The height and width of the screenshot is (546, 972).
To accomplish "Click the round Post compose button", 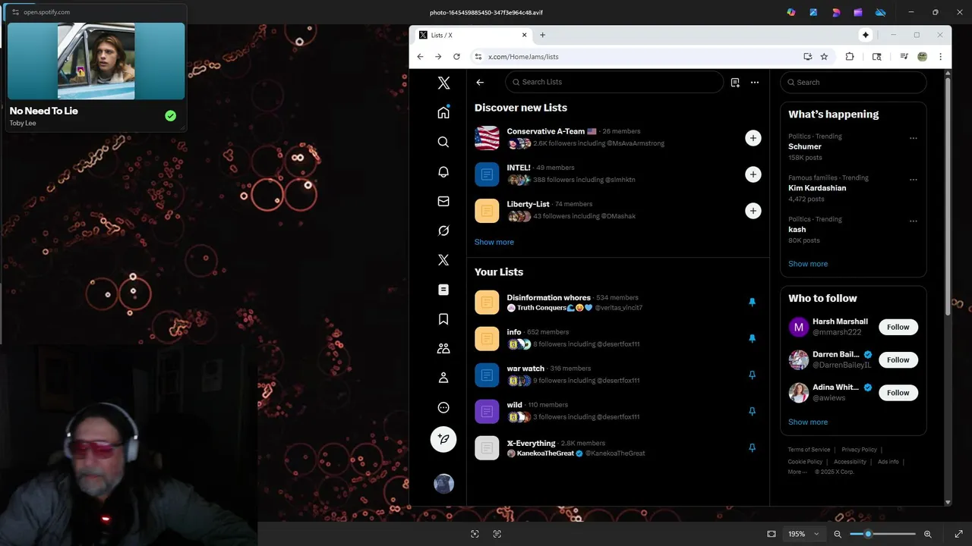I will coord(443,439).
